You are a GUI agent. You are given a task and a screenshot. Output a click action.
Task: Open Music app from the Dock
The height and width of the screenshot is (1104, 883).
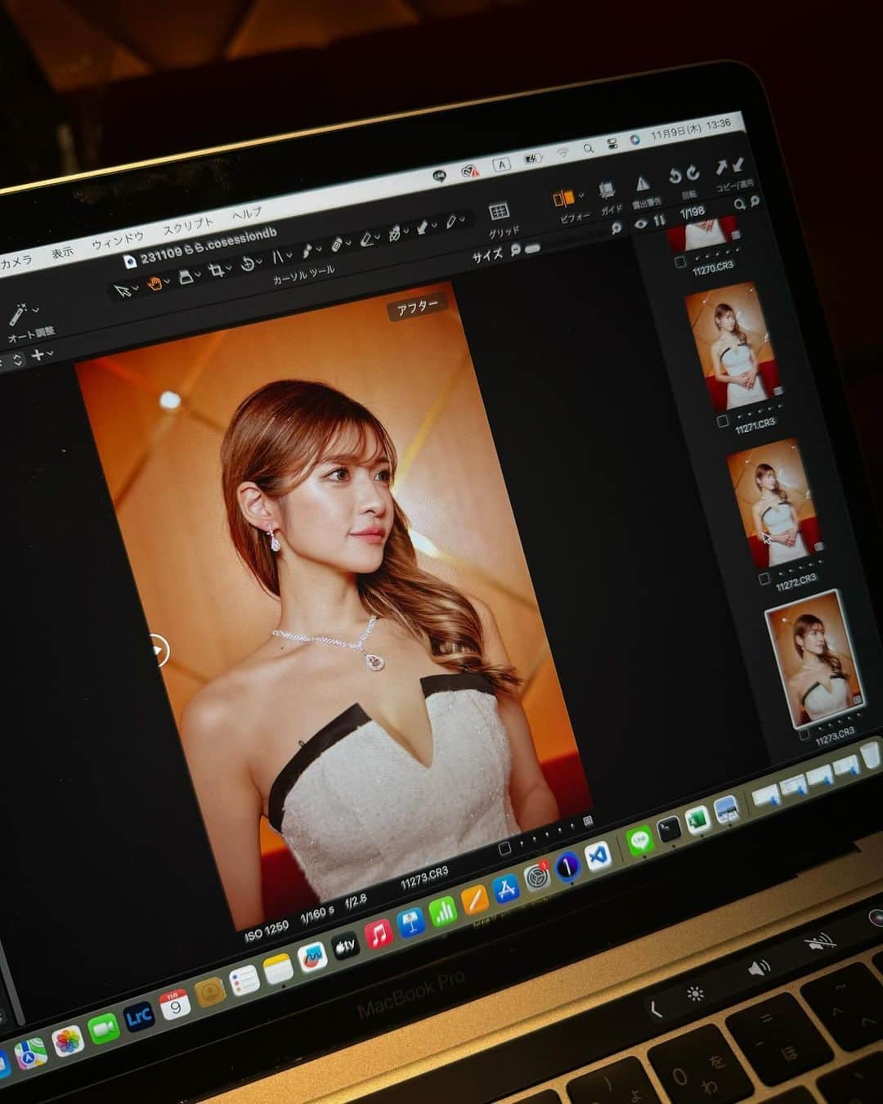[x=378, y=934]
